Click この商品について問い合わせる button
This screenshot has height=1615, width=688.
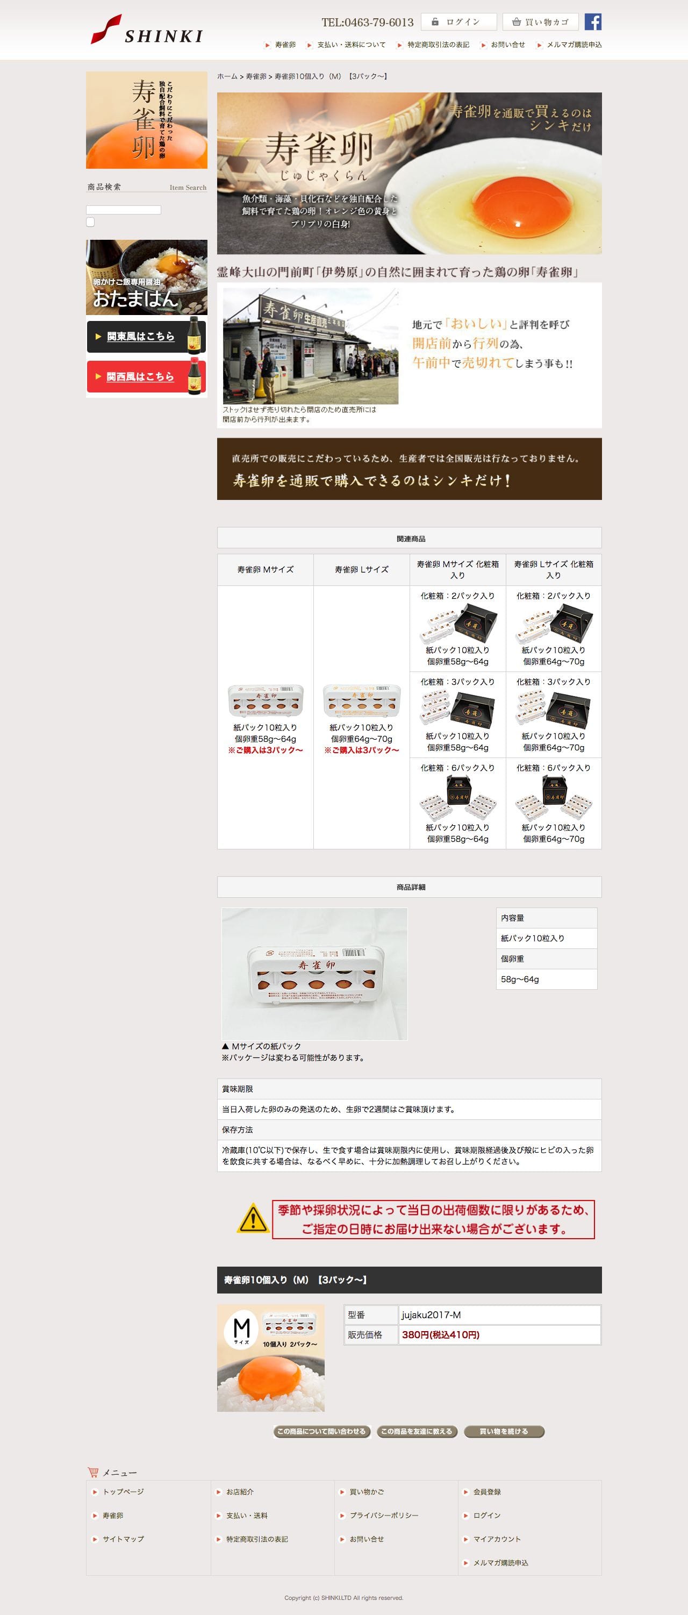pos(322,1431)
